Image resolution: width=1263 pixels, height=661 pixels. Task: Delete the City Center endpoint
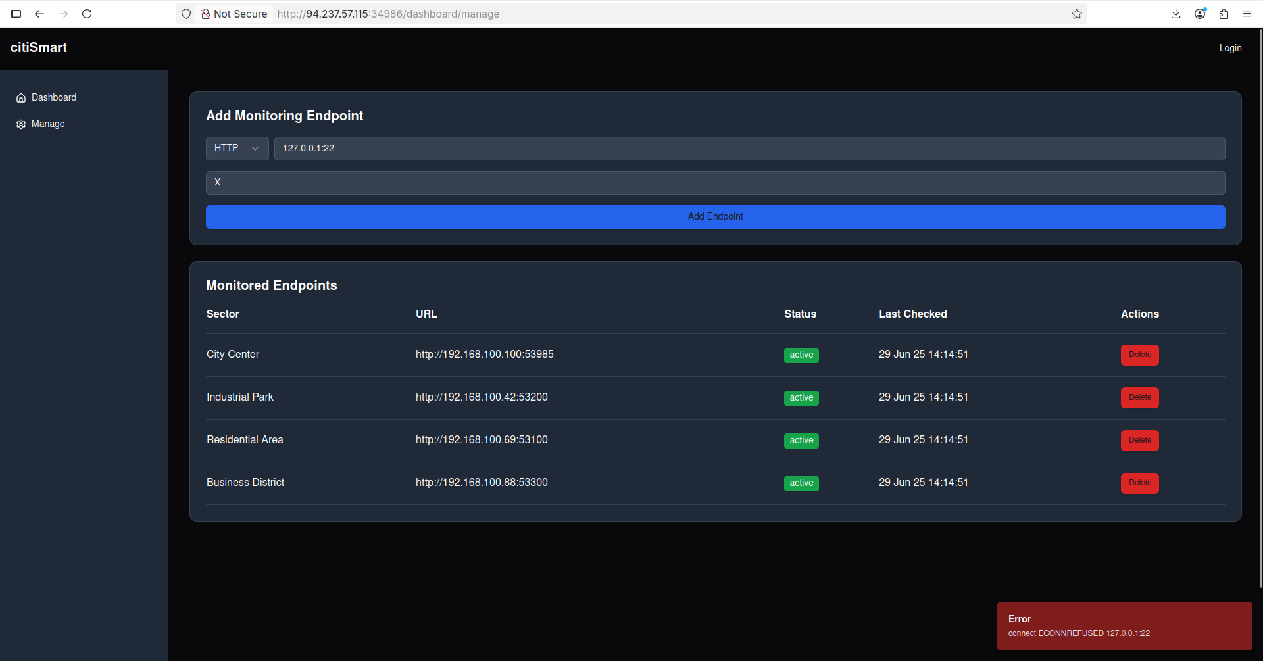(1139, 355)
